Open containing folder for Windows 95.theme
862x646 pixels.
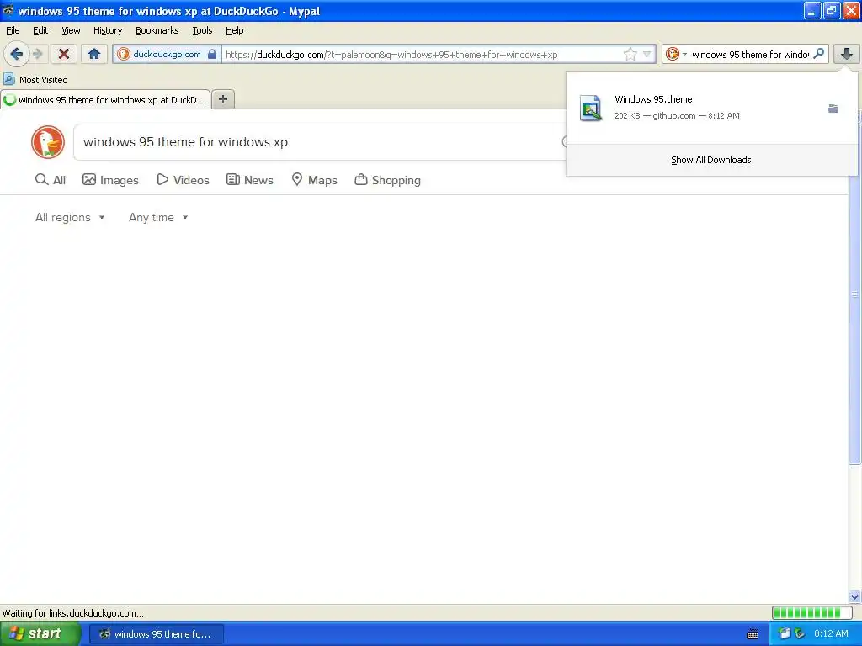[833, 109]
